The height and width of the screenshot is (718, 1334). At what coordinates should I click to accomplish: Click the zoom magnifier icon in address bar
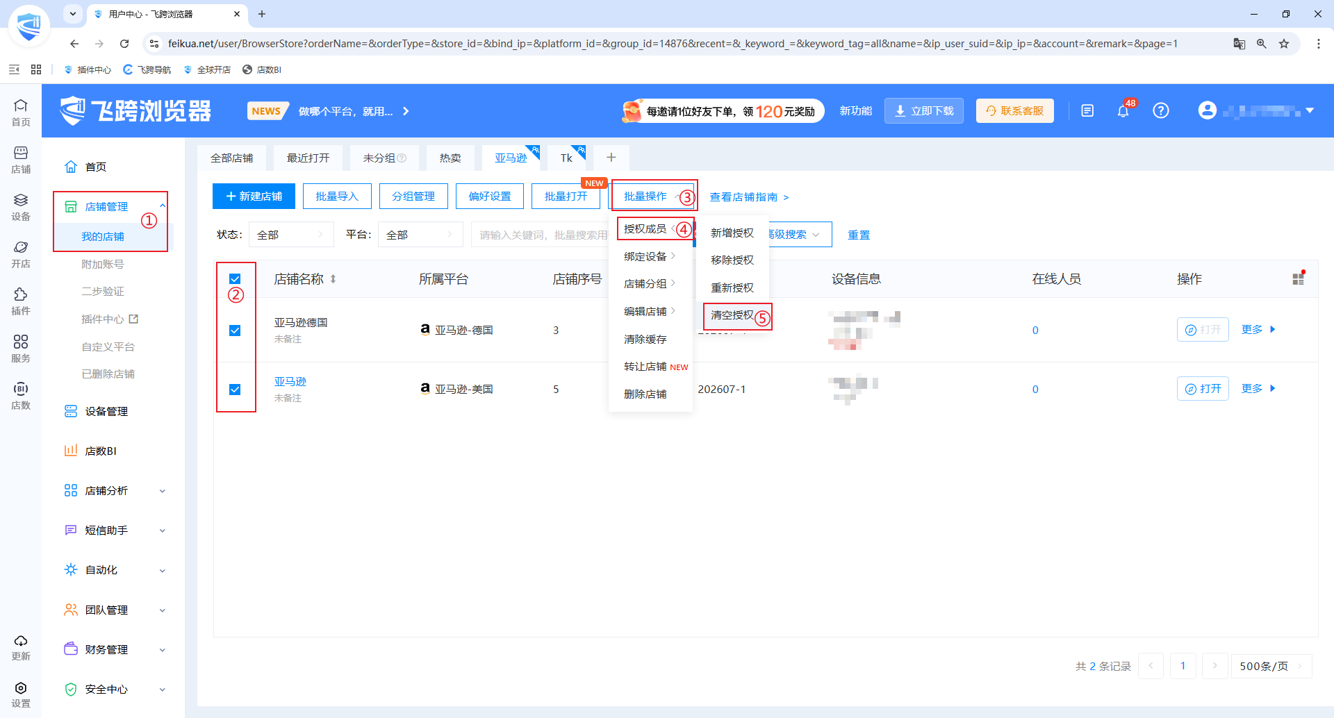coord(1262,44)
